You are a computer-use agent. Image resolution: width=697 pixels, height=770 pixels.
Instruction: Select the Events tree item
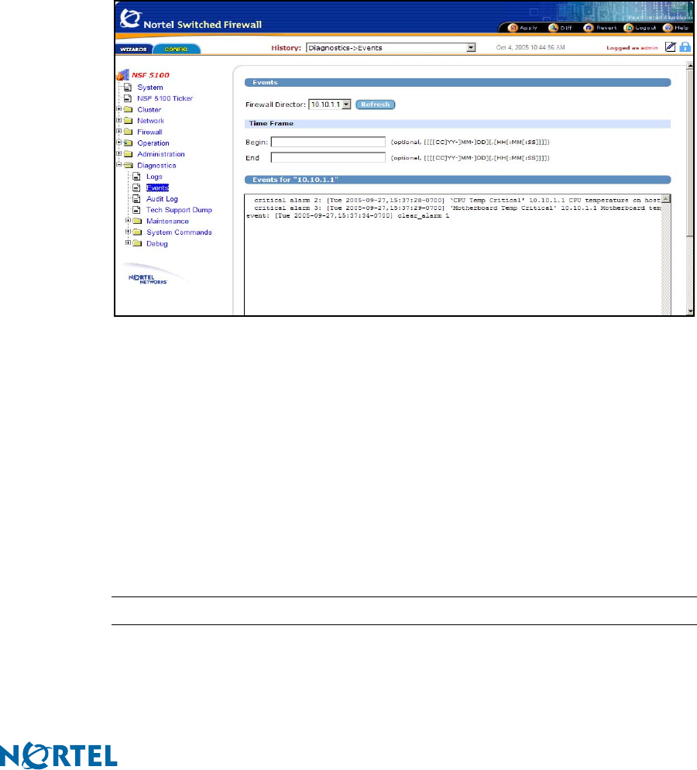tap(157, 187)
